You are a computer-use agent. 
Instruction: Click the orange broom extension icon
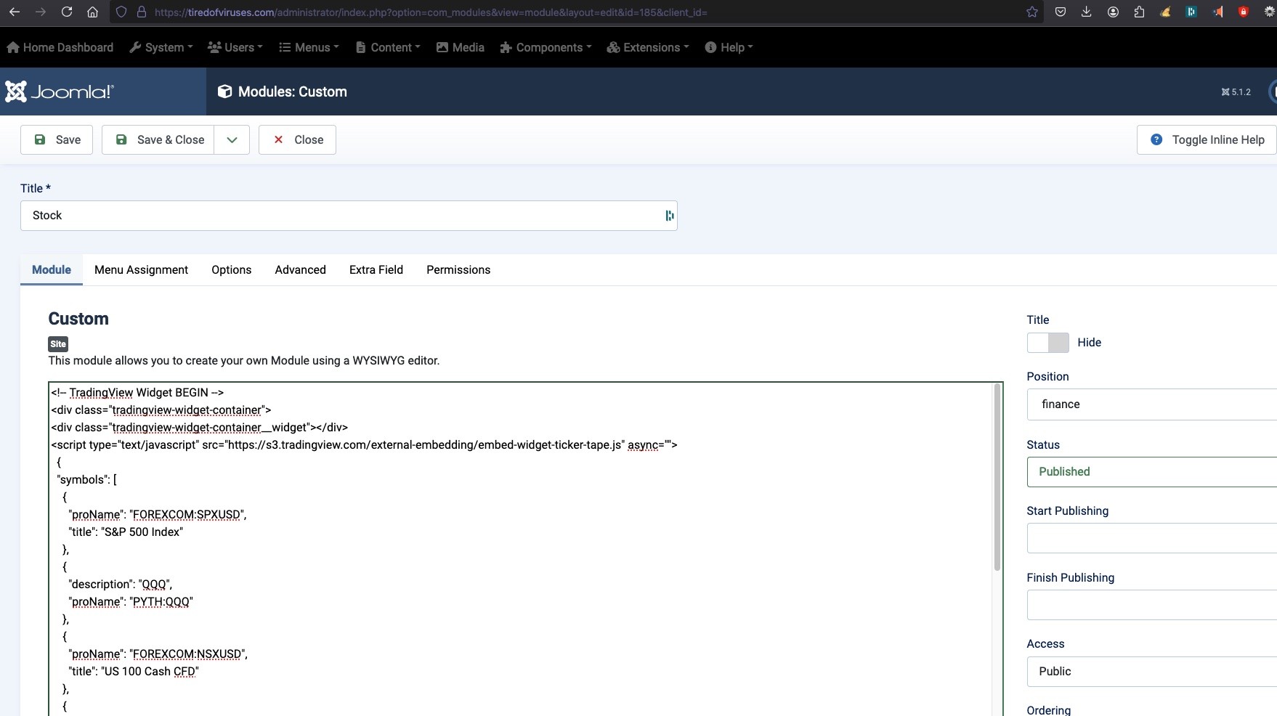(x=1165, y=12)
